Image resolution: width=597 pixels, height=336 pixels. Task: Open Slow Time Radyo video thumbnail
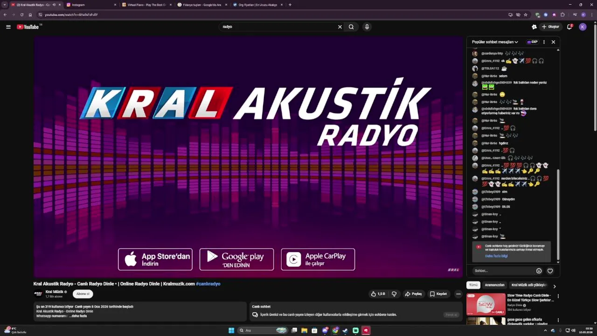click(x=486, y=304)
